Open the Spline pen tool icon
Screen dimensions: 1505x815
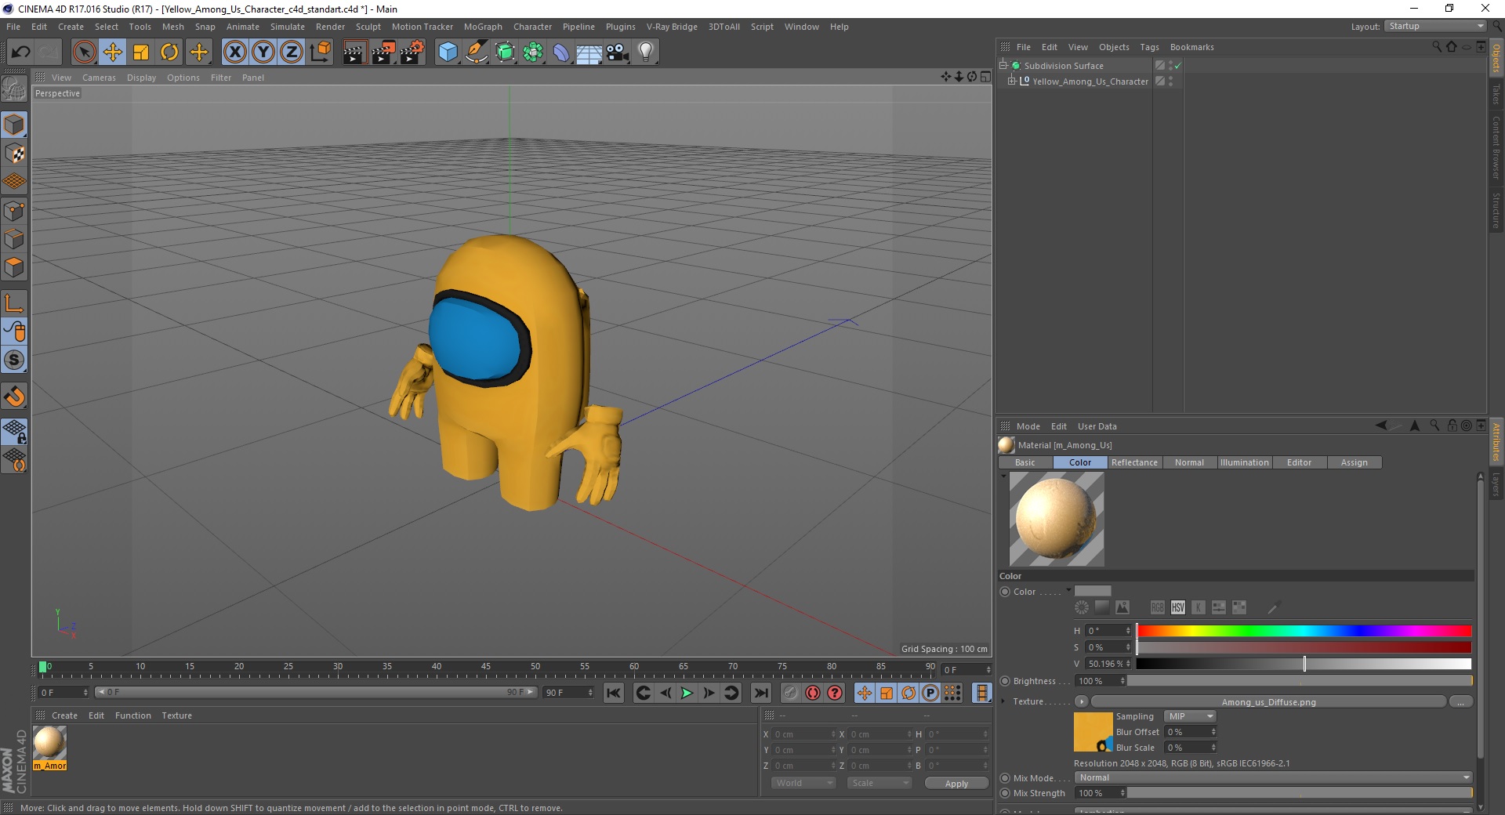(477, 53)
